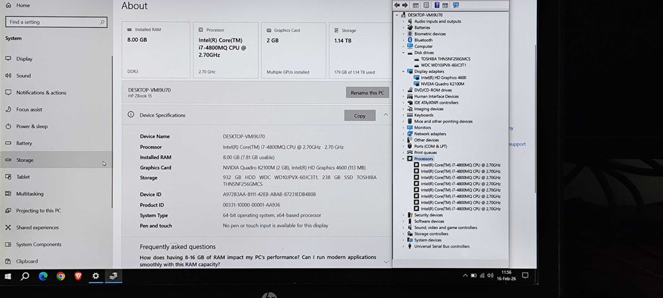Expand Audio inputs and outputs category
663x298 pixels.
click(x=403, y=21)
